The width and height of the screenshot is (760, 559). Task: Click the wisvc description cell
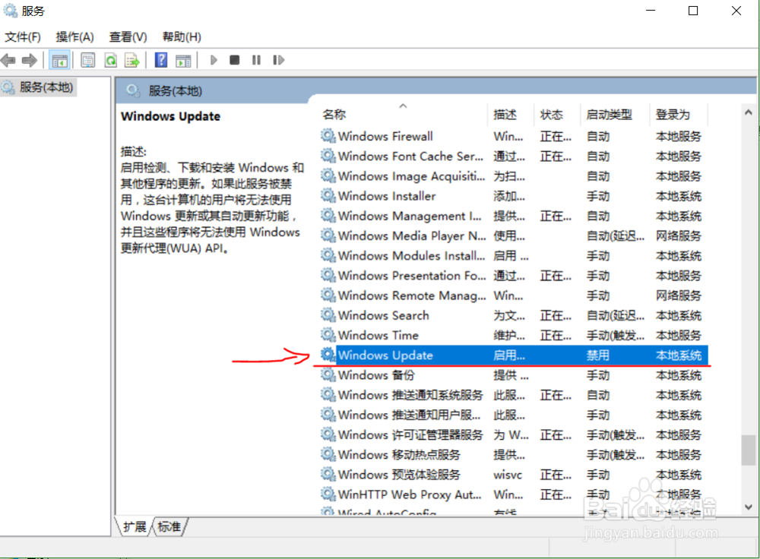(508, 475)
